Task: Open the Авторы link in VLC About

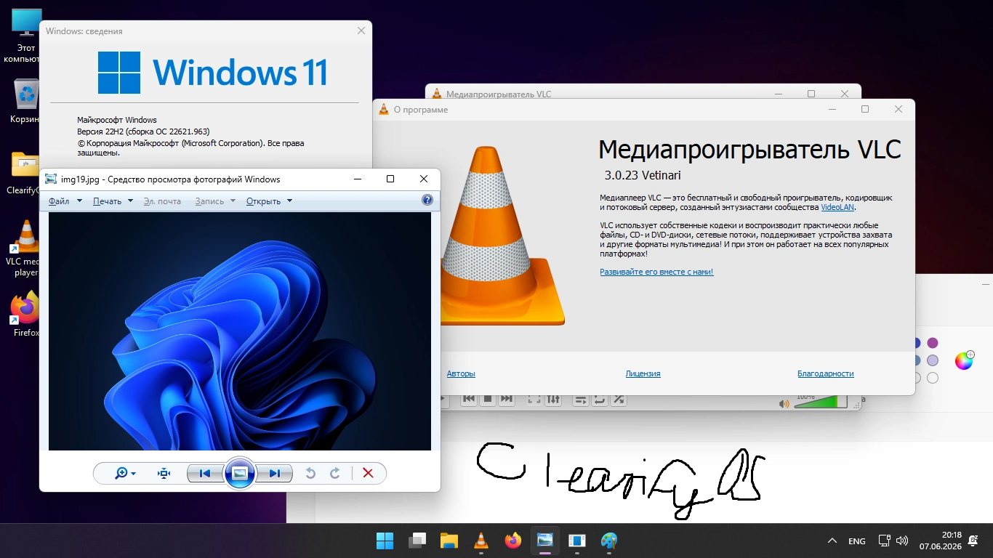Action: click(x=461, y=373)
